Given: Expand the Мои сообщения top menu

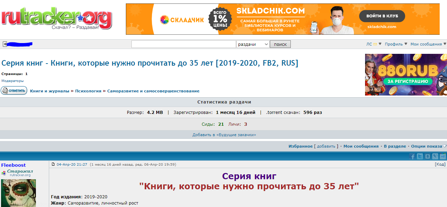Looking at the screenshot, I should tap(429, 44).
